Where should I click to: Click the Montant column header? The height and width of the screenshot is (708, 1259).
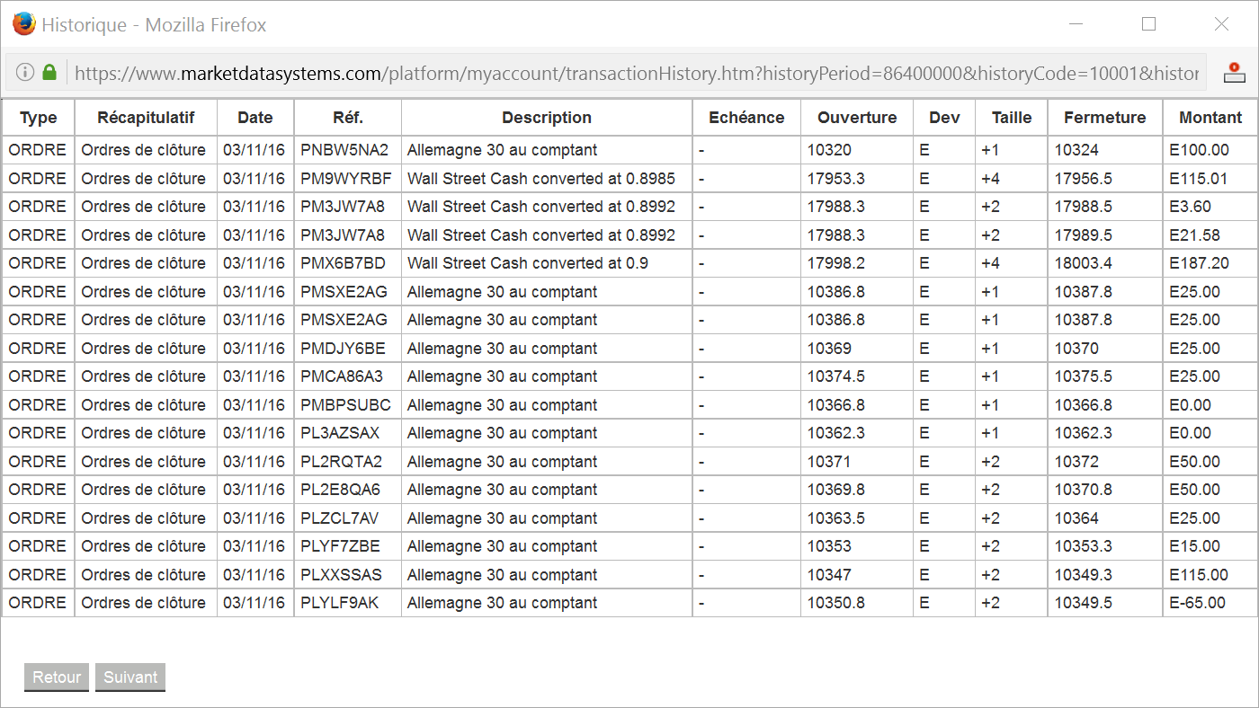[x=1210, y=118]
